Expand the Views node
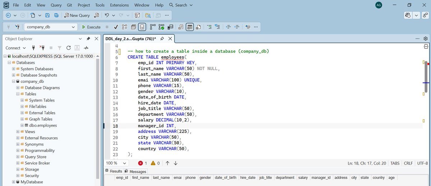The image size is (431, 186). coord(18,132)
